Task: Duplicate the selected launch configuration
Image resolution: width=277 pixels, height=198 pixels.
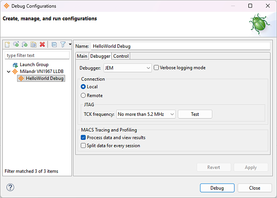Action: pyautogui.click(x=33, y=44)
